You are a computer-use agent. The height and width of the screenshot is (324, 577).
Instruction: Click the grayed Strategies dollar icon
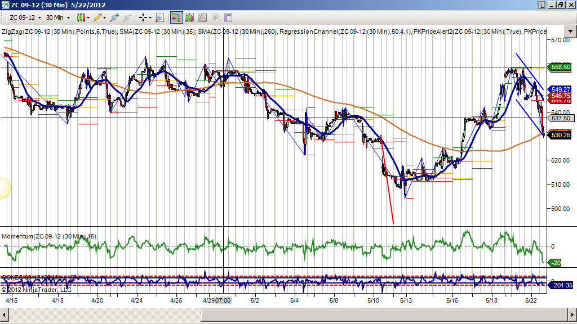click(215, 17)
